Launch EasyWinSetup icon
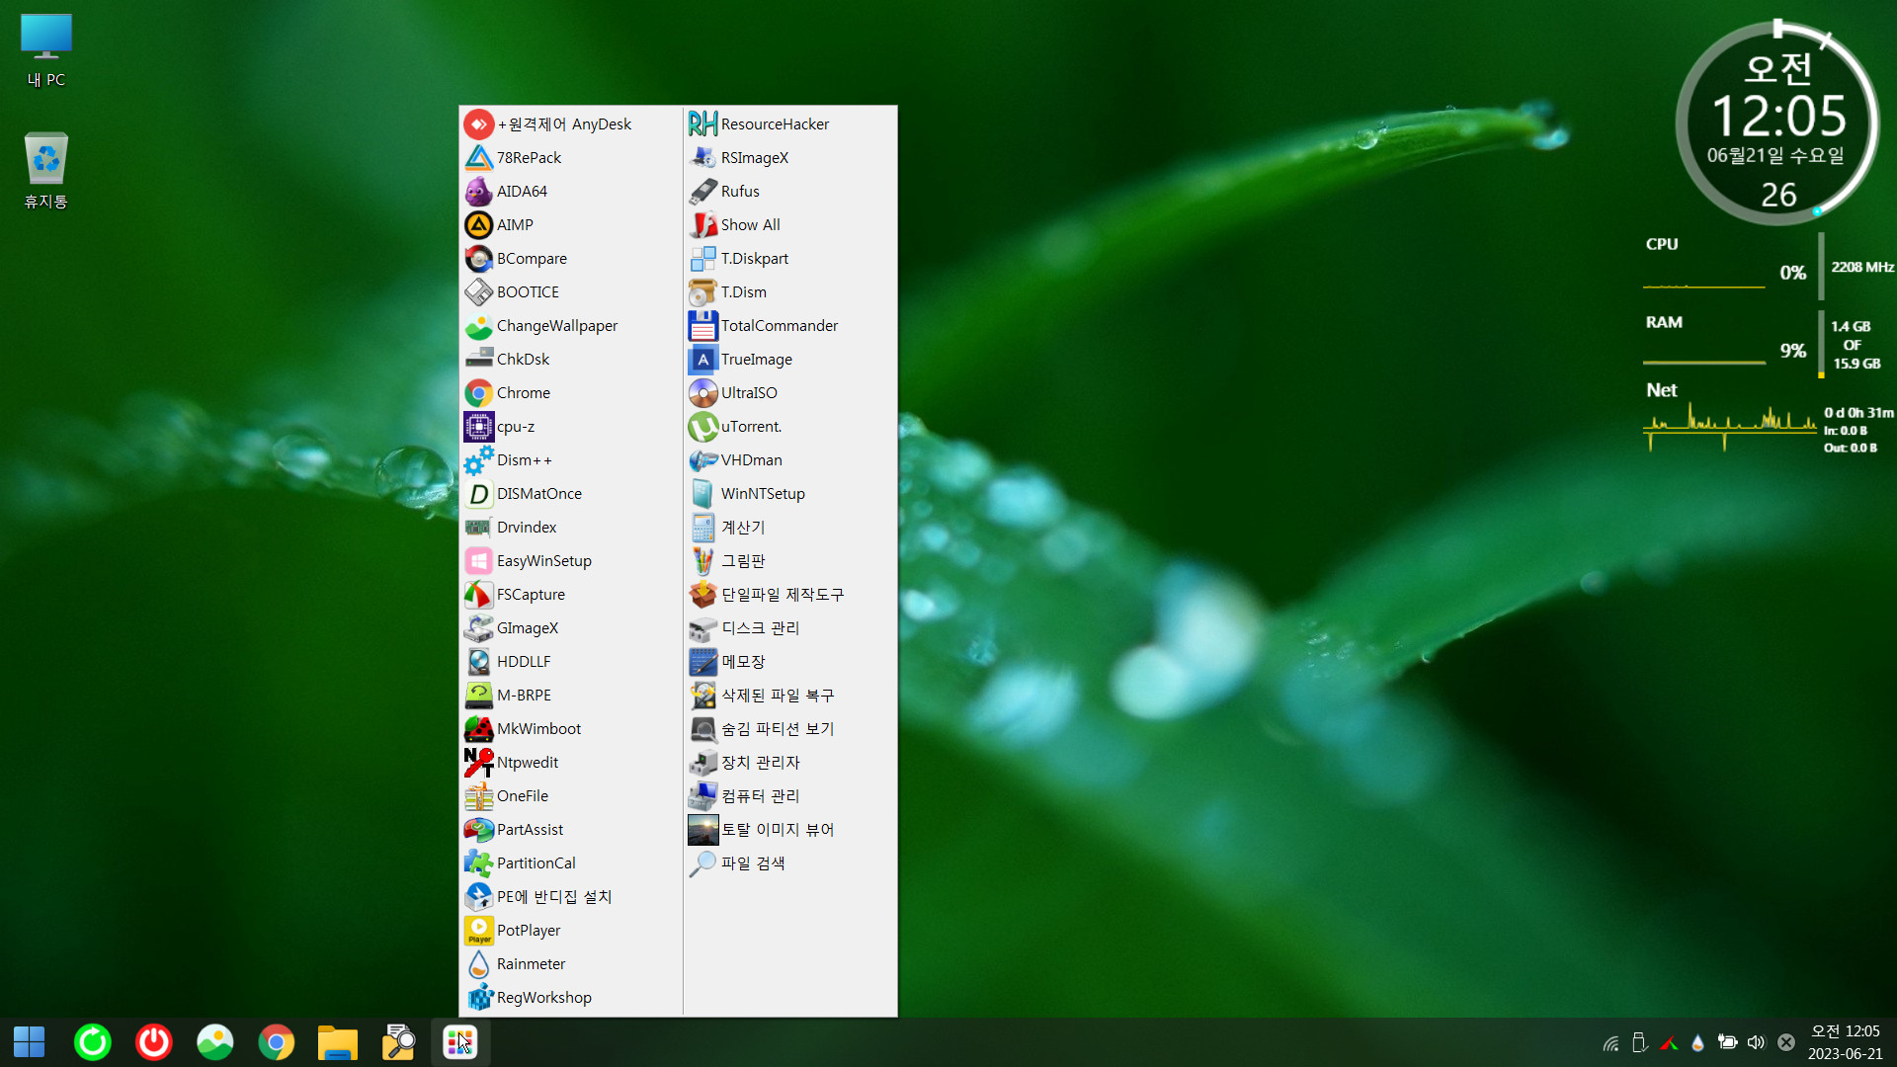 pyautogui.click(x=479, y=561)
